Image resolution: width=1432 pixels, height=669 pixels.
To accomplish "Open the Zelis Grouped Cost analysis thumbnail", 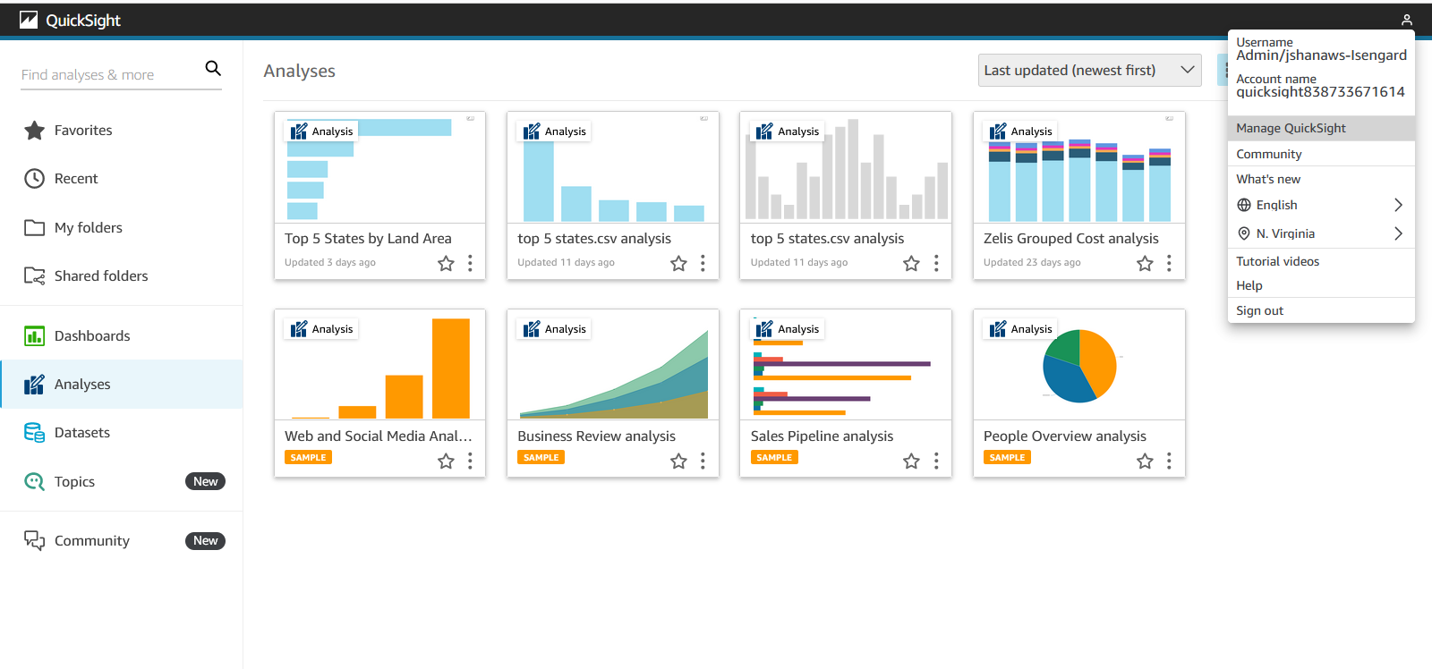I will click(x=1078, y=167).
